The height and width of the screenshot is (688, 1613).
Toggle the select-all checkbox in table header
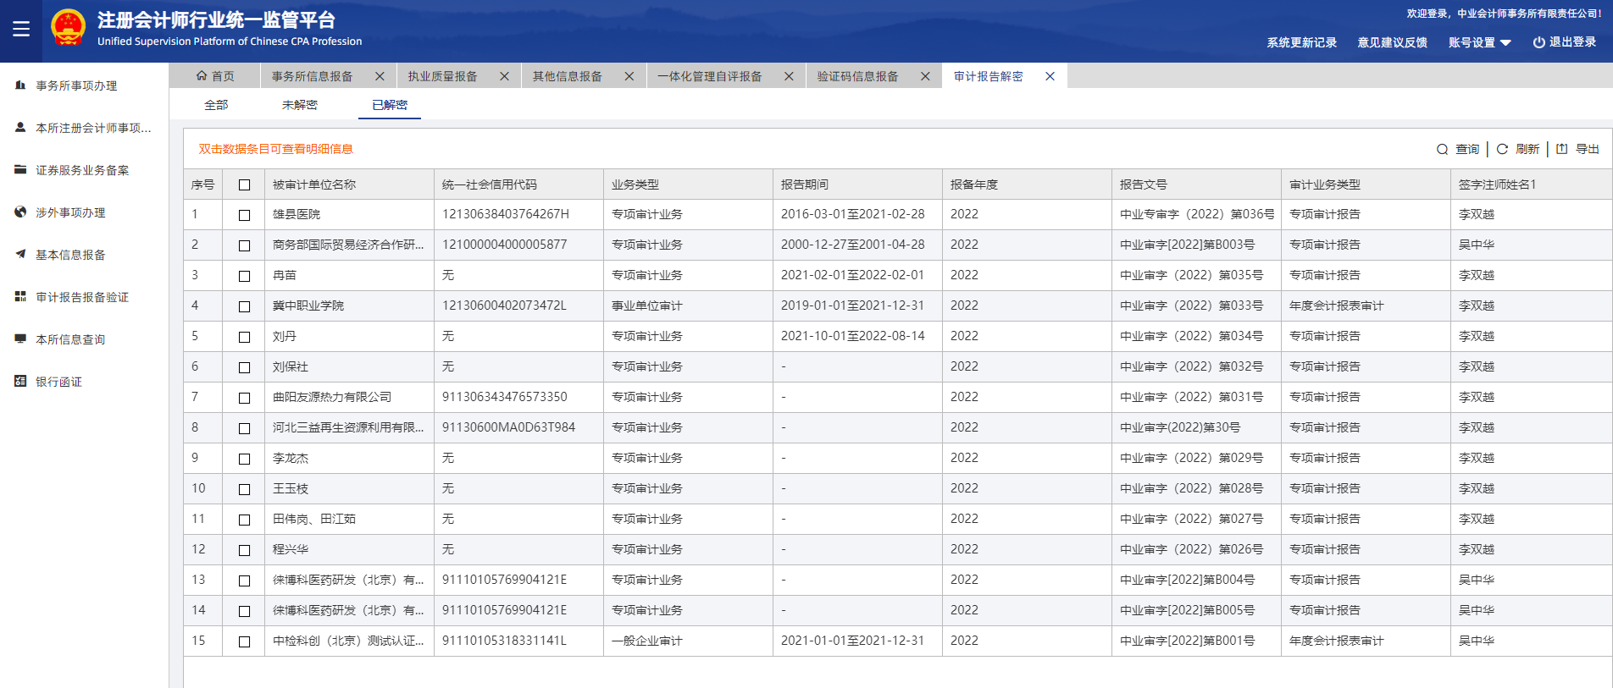244,184
